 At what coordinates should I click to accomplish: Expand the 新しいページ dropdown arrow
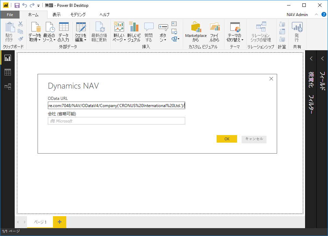(125, 40)
